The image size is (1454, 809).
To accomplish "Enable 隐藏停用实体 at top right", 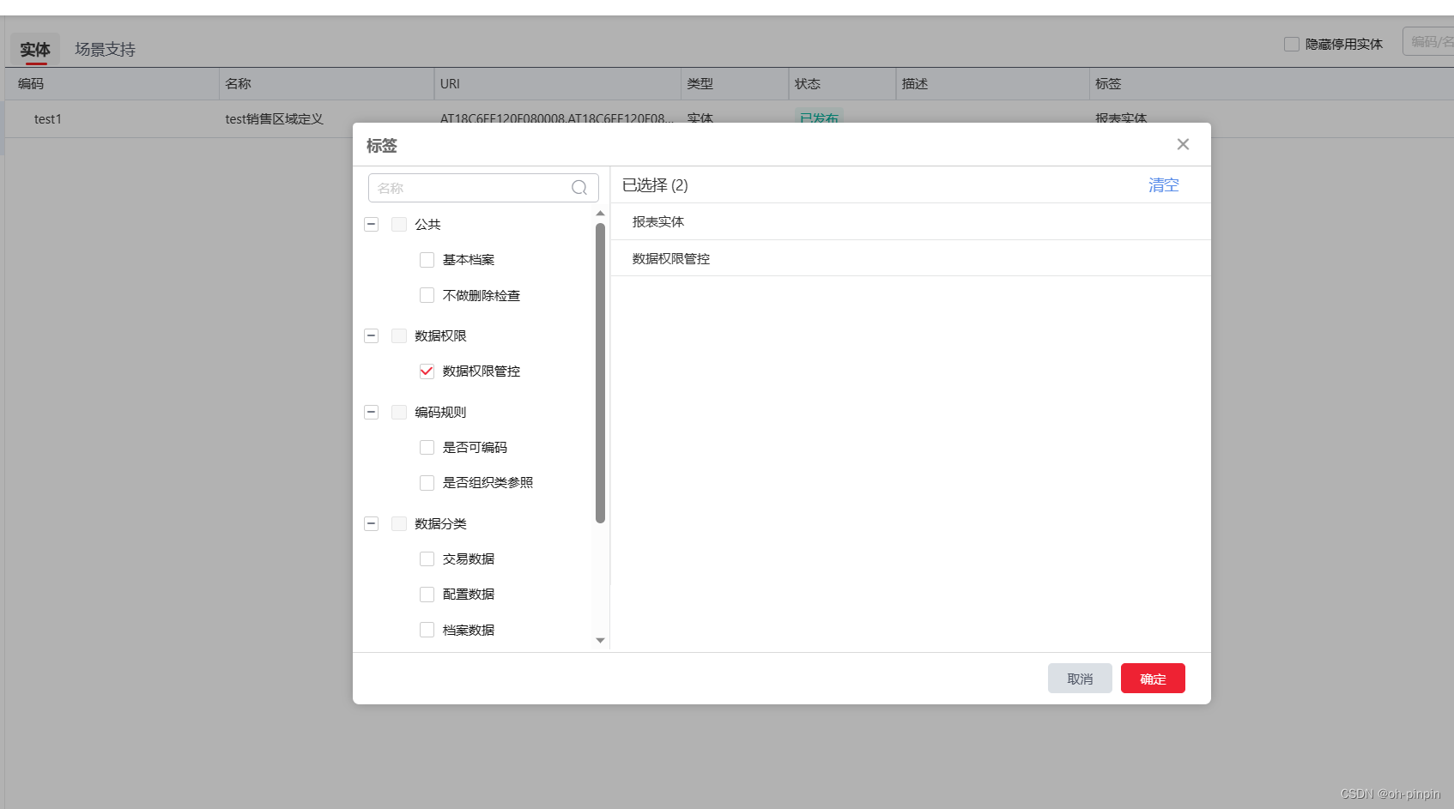I will 1291,43.
